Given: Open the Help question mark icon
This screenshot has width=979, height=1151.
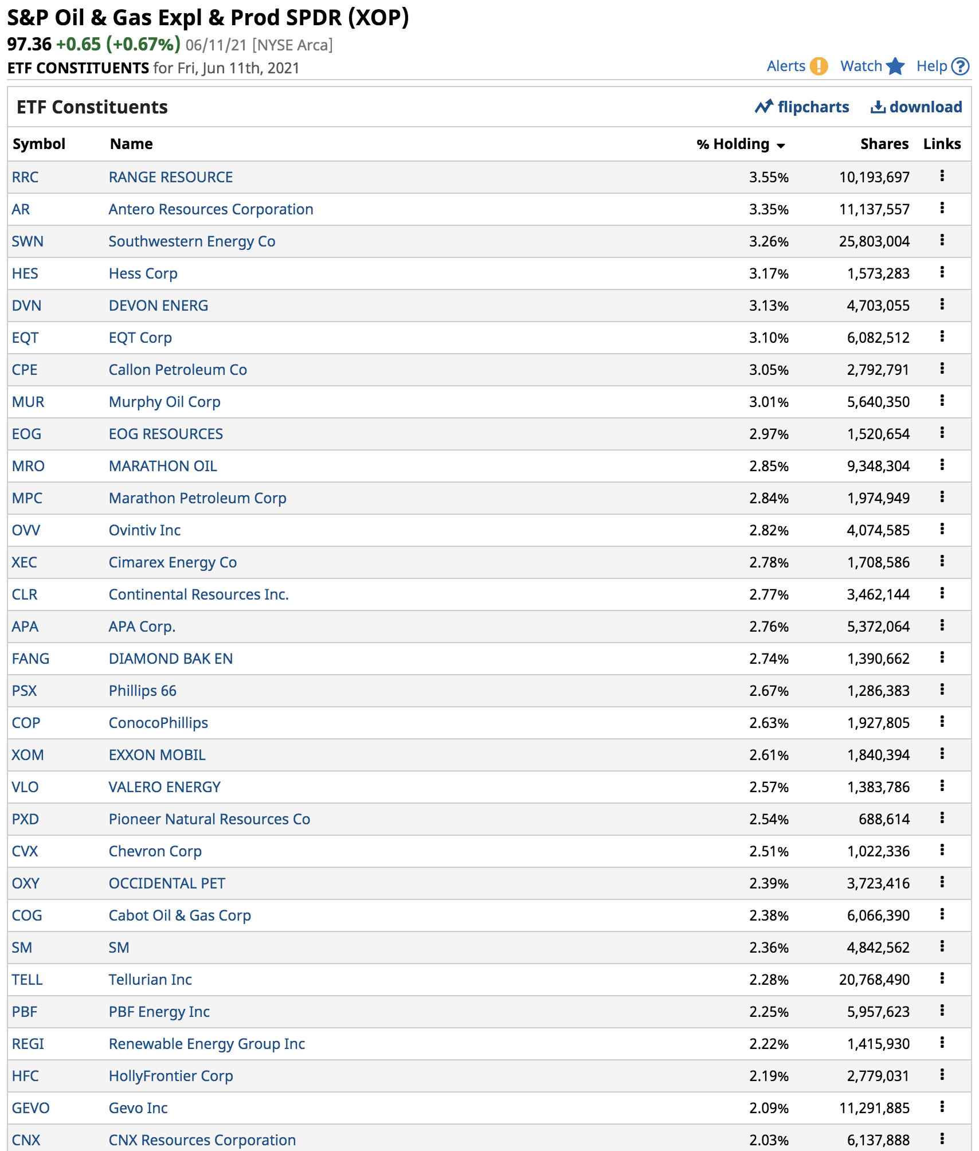Looking at the screenshot, I should (960, 66).
